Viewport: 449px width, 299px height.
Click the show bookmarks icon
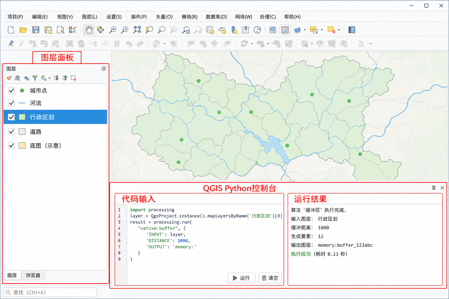pyautogui.click(x=245, y=29)
